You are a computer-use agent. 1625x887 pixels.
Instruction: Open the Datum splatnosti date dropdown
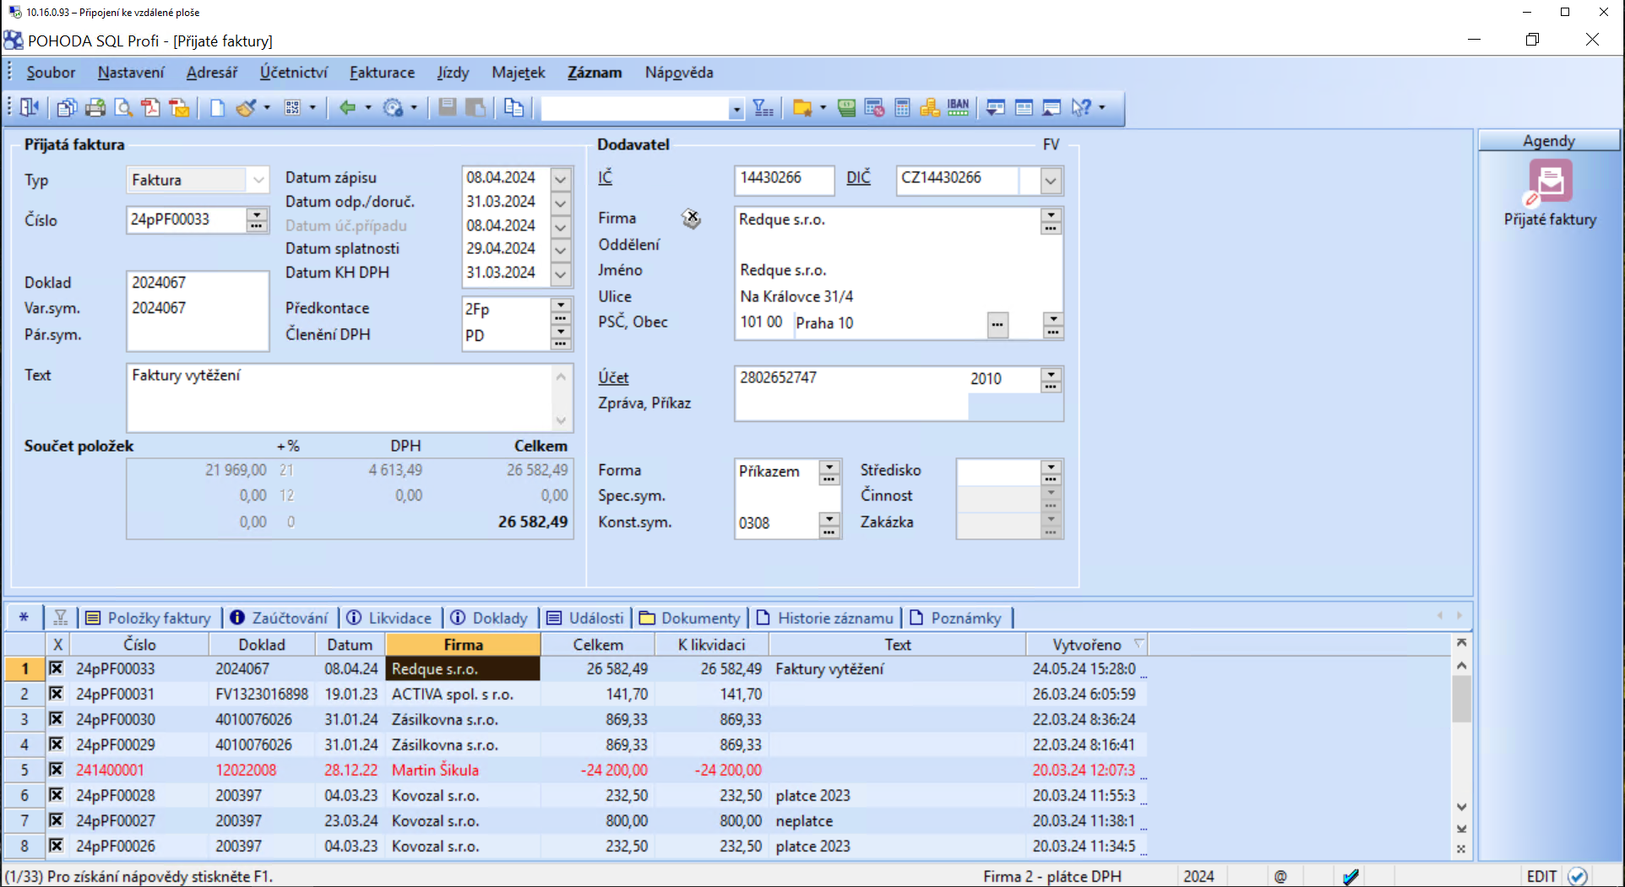pos(561,250)
